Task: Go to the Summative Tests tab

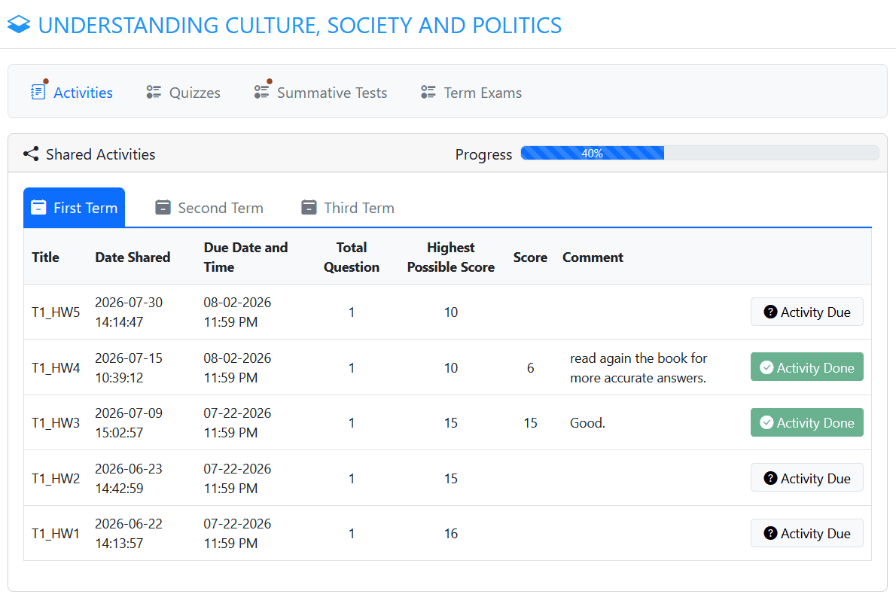Action: (321, 92)
